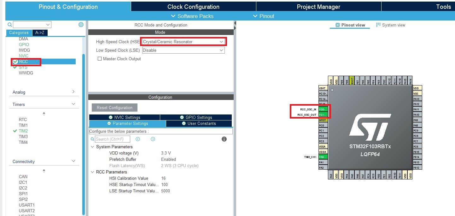Select TIM1 under Timers
The image size is (455, 216).
[23, 125]
